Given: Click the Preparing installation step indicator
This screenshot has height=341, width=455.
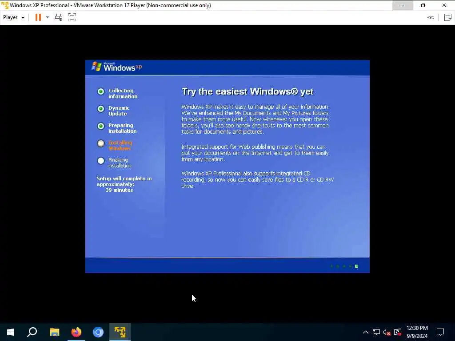Looking at the screenshot, I should (x=101, y=126).
